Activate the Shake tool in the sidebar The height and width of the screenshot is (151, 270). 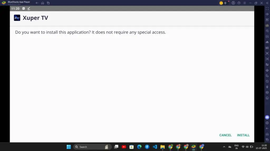pos(267,41)
